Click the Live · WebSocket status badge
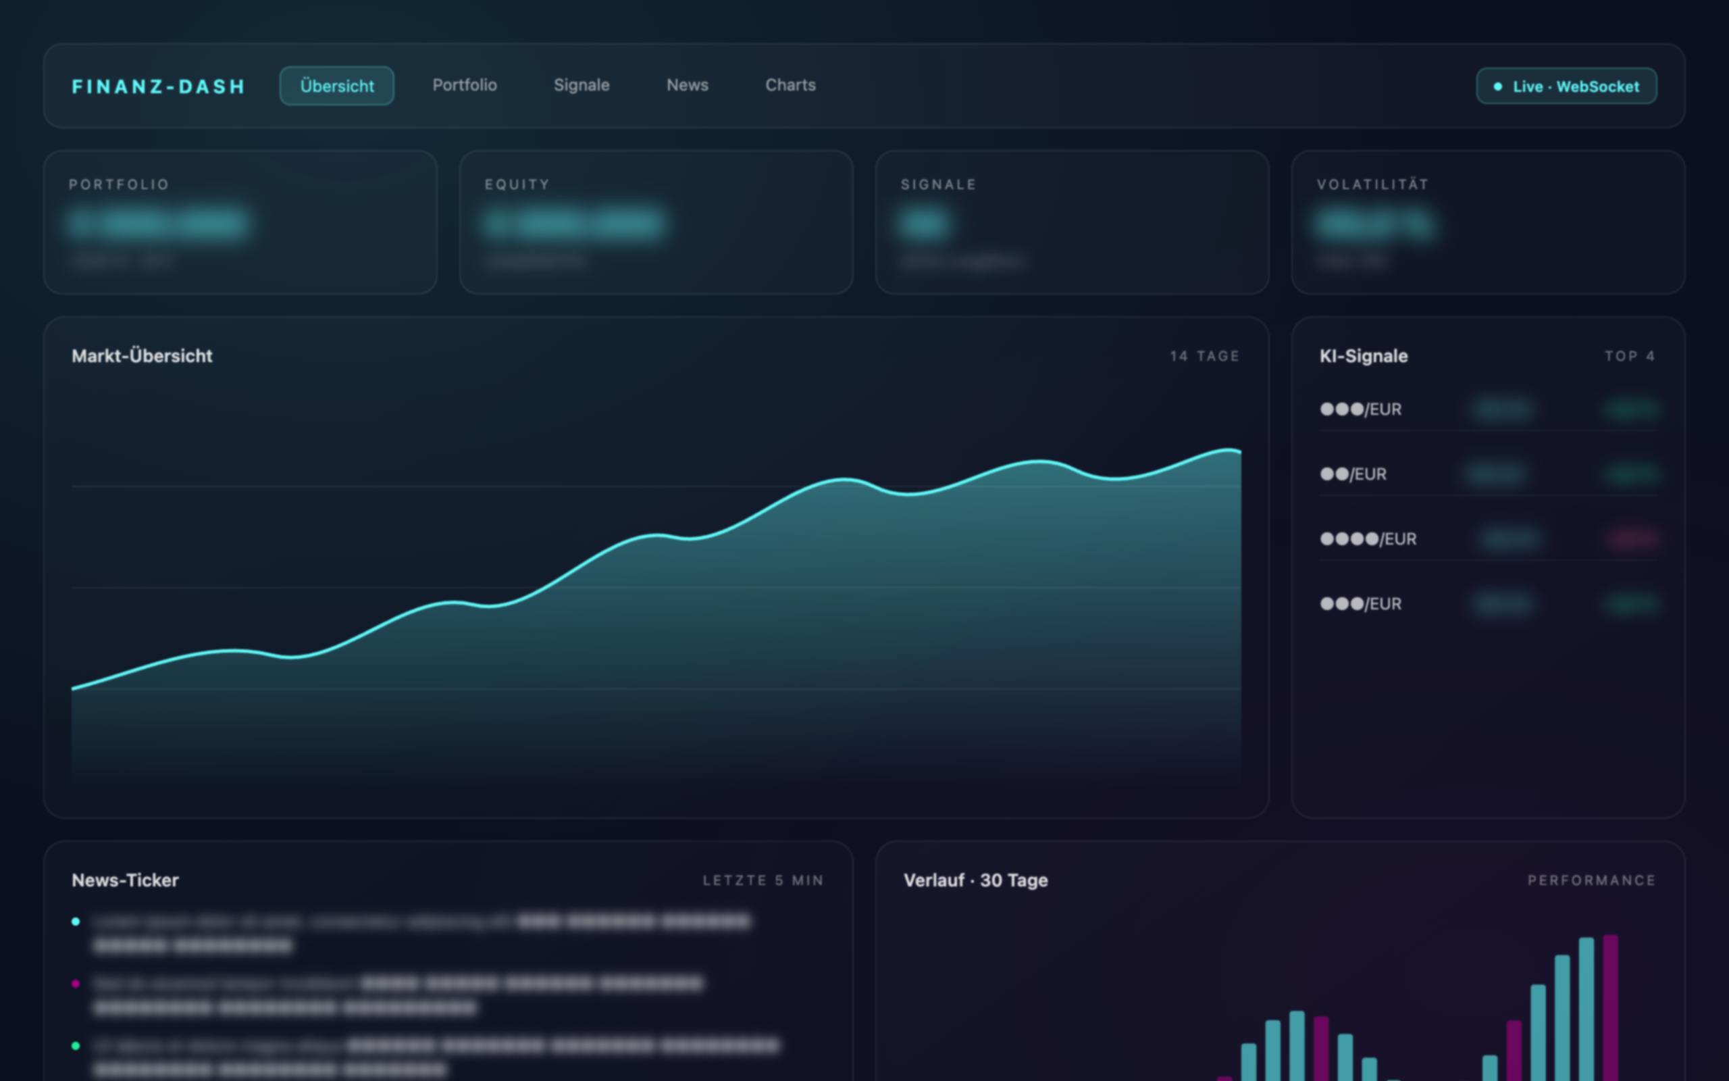Screen dimensions: 1729x1081 1566,86
